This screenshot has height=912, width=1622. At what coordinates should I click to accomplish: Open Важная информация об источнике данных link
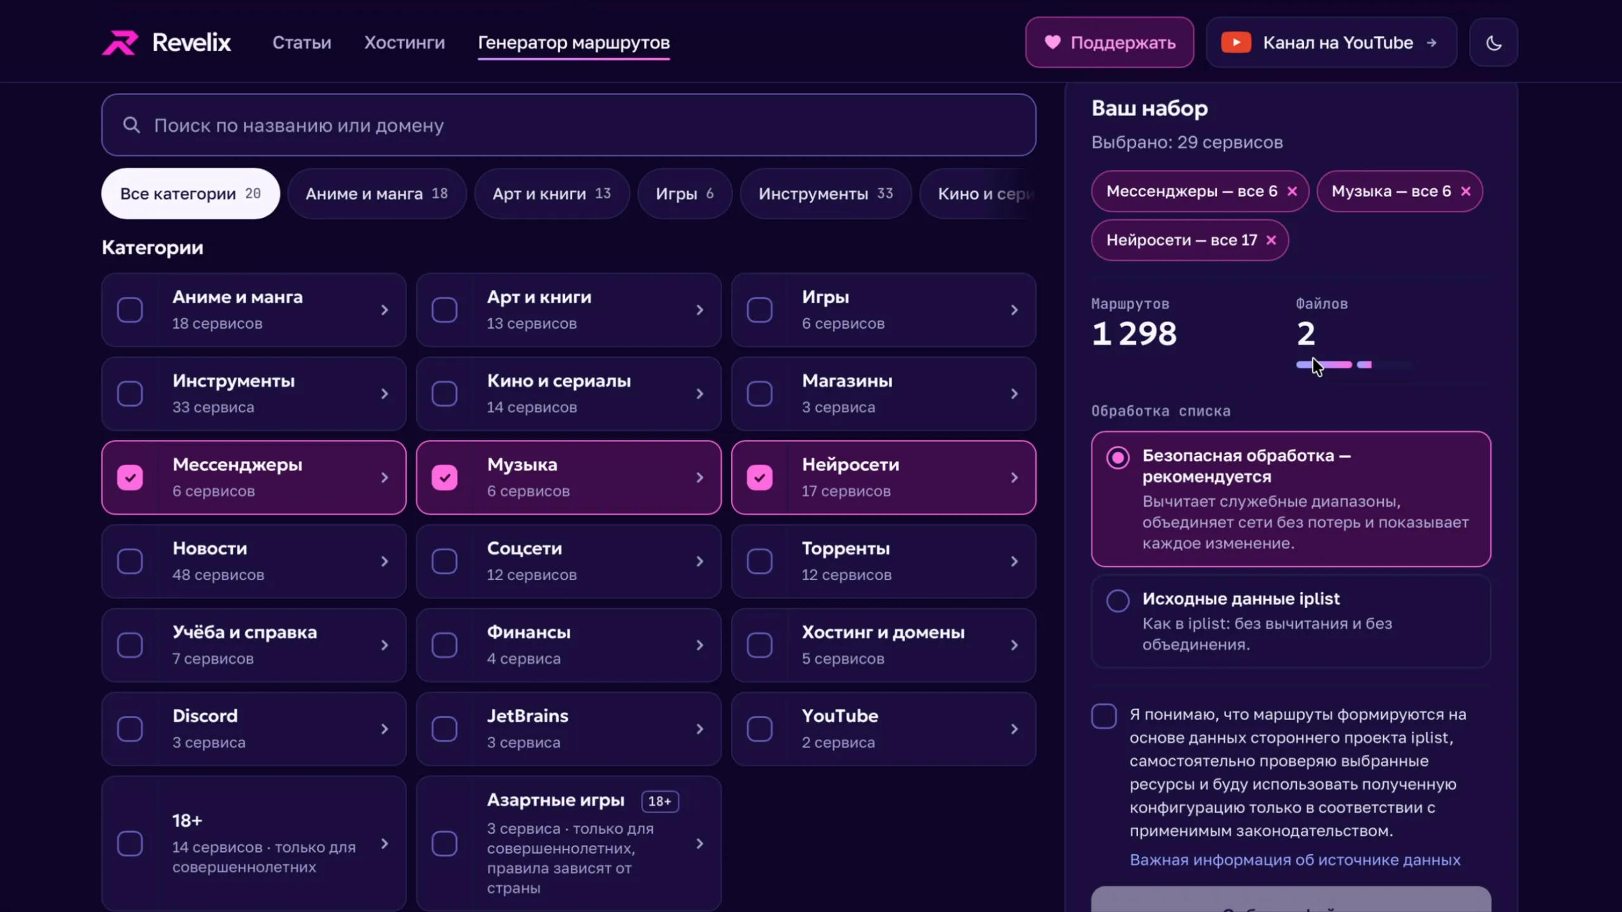pos(1294,860)
